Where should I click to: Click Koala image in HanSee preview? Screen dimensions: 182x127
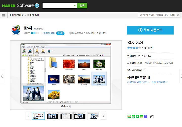point(69,79)
